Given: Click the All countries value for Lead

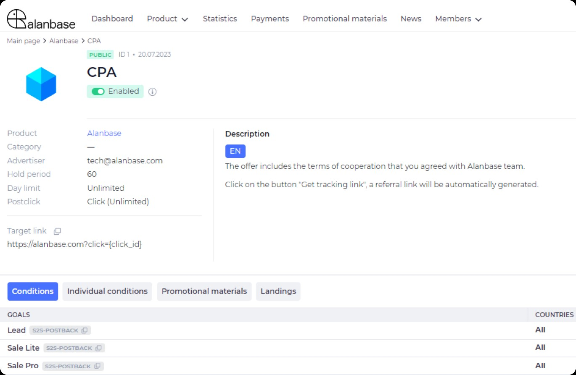Looking at the screenshot, I should click(x=540, y=330).
